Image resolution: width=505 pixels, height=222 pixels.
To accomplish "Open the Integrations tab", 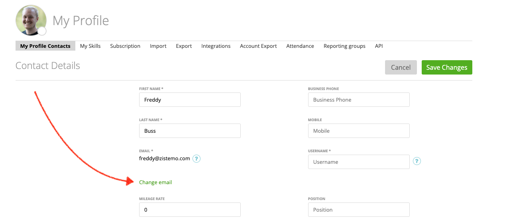I will click(x=216, y=46).
